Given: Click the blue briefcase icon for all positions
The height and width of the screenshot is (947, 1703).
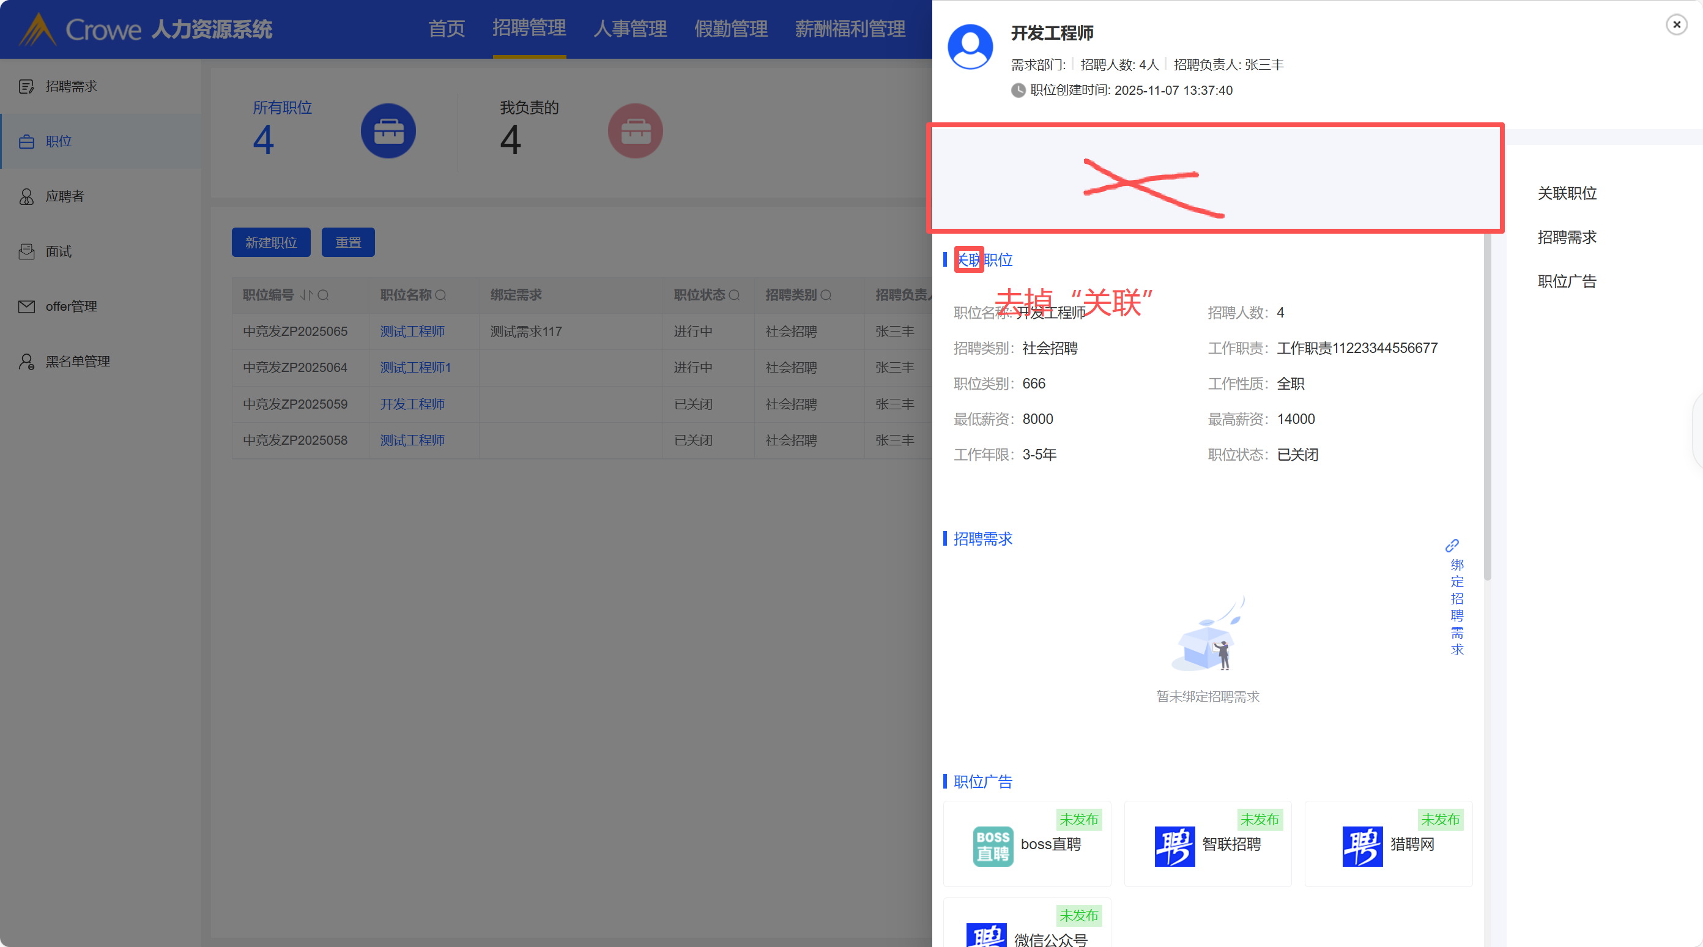Looking at the screenshot, I should coord(388,131).
